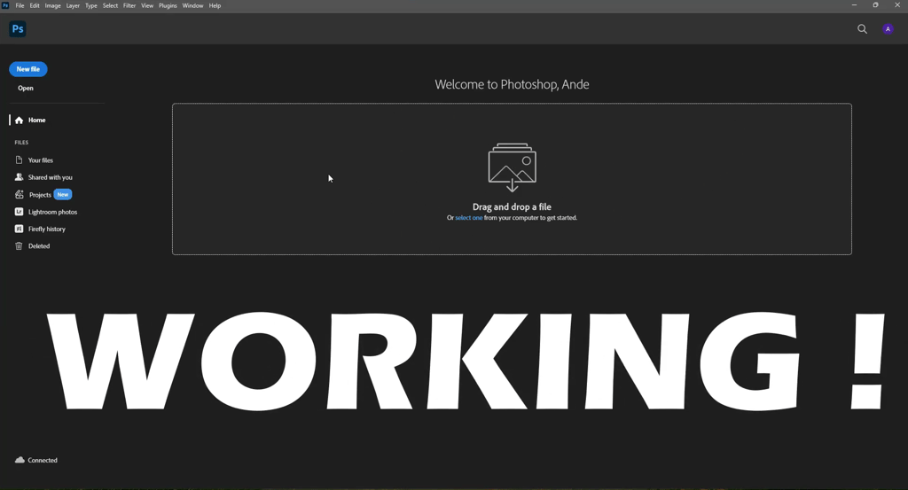Open the Select menu

point(110,6)
